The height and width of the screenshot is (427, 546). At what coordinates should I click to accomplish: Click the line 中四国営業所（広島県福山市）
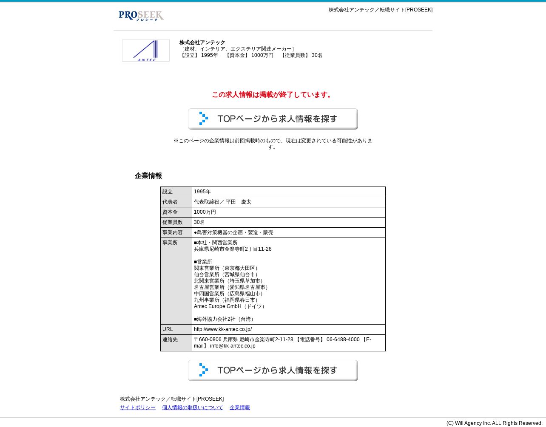230,294
